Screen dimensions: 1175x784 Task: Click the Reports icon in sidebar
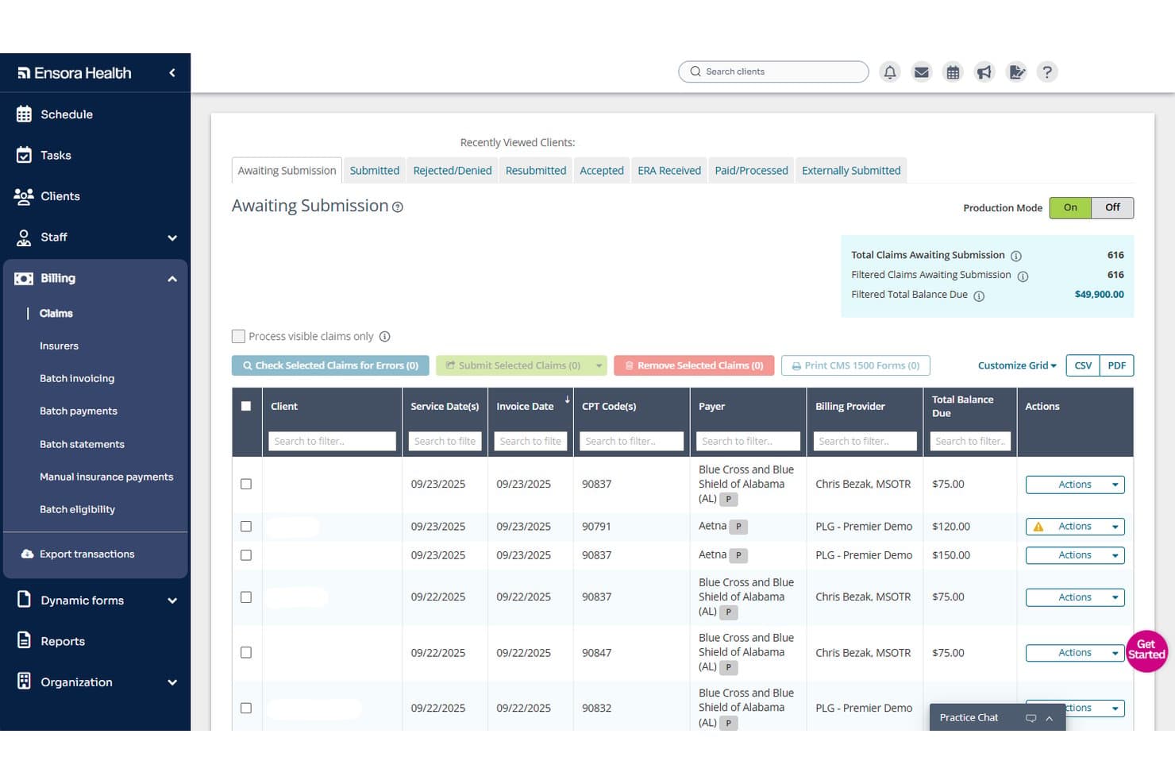(x=24, y=641)
